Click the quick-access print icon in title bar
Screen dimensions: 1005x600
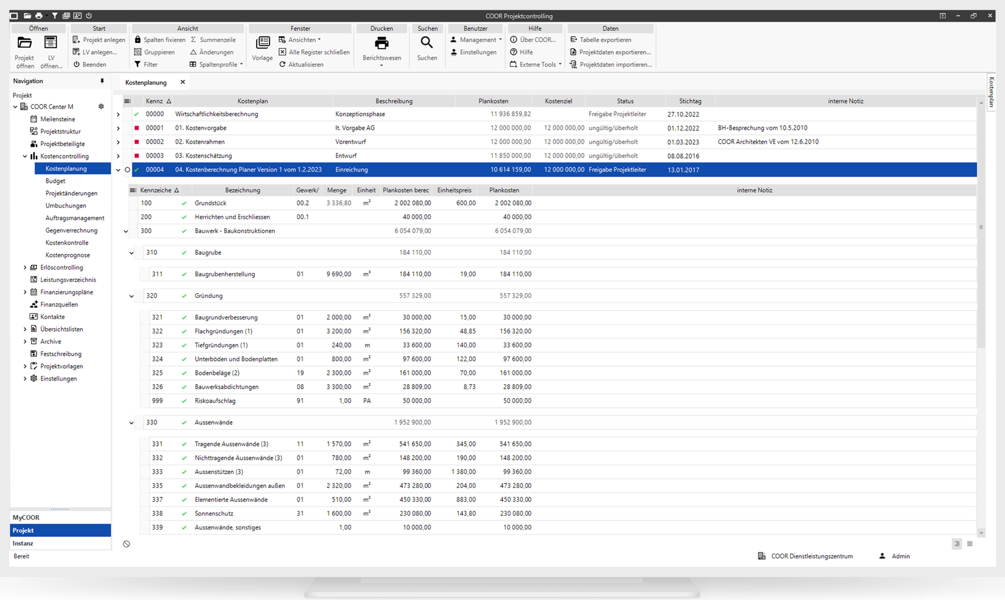coord(39,16)
